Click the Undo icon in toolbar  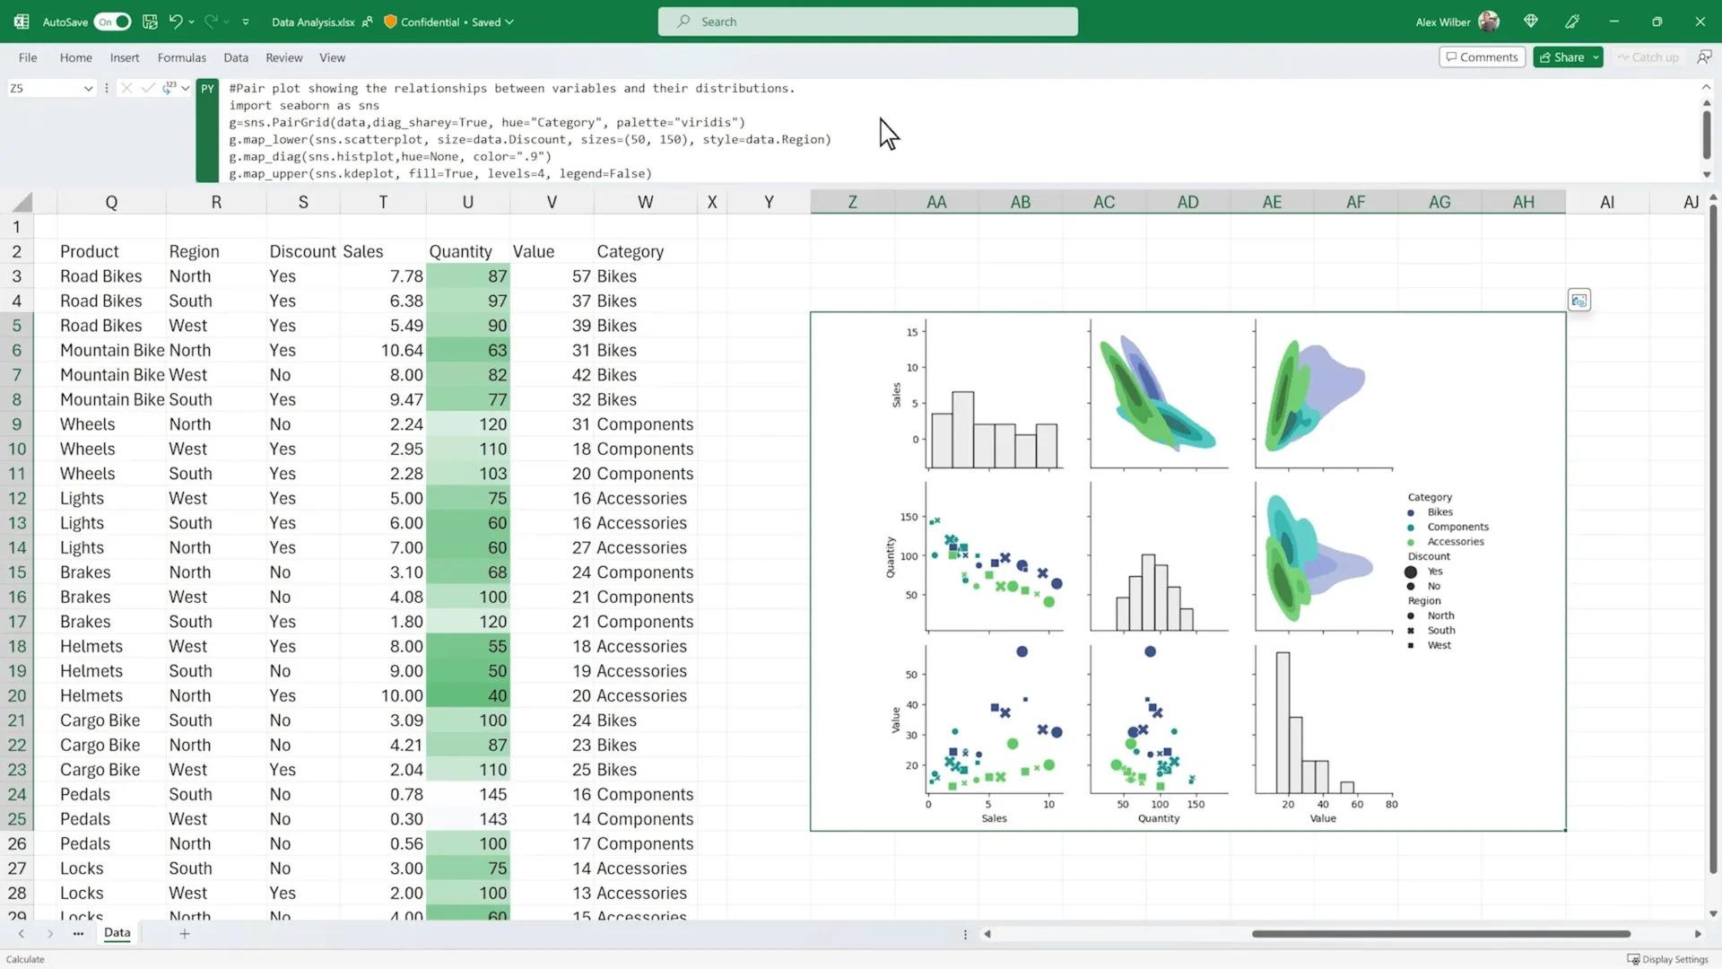(175, 22)
